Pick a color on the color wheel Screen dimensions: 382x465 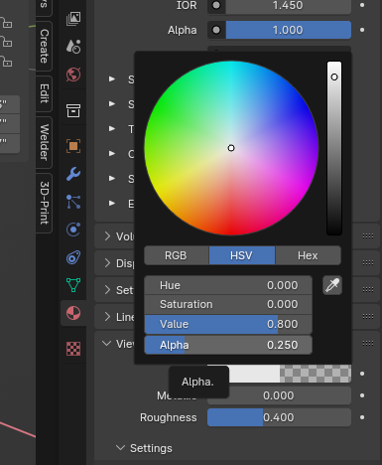pyautogui.click(x=231, y=148)
